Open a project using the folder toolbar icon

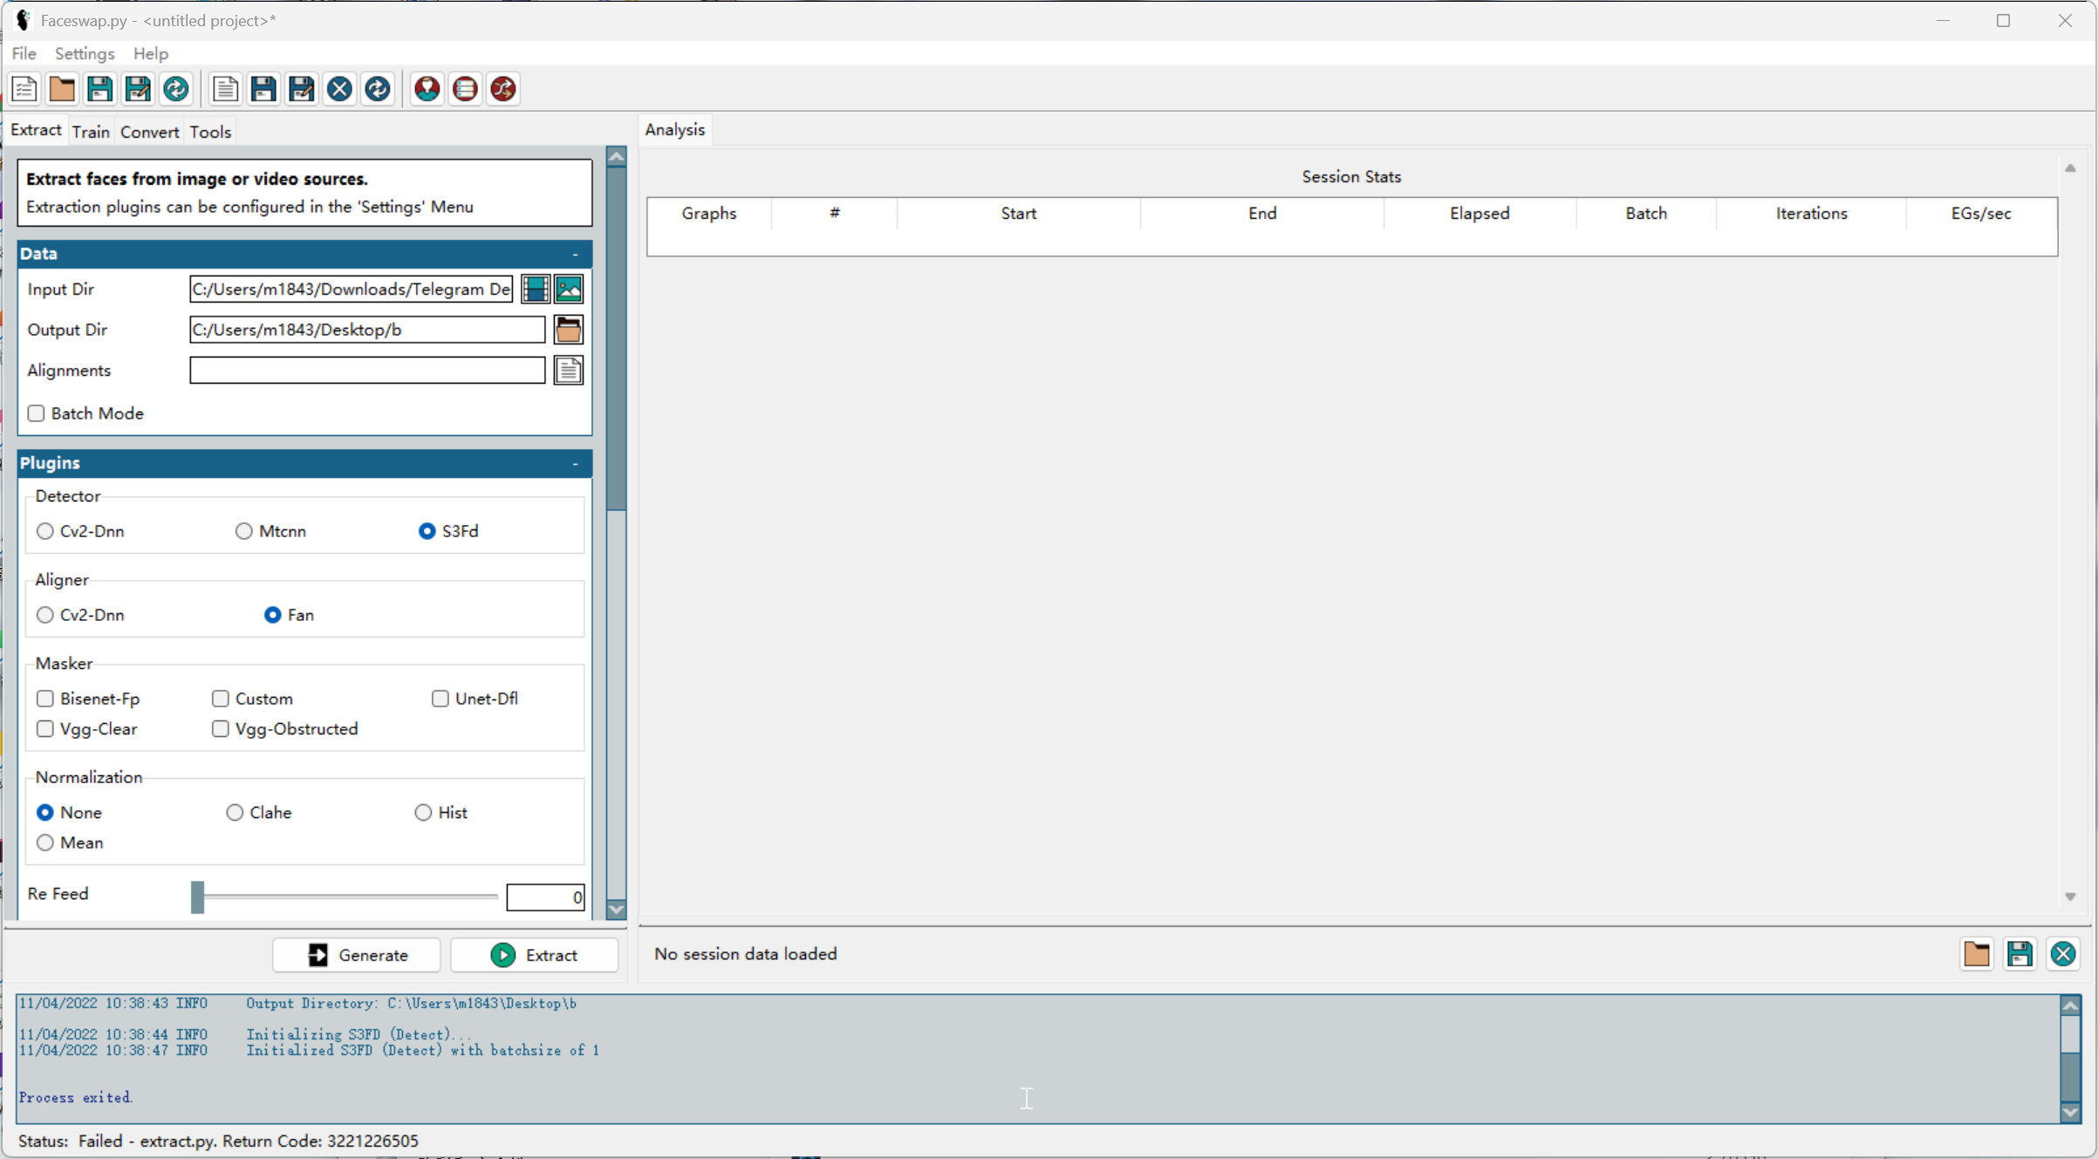(62, 89)
